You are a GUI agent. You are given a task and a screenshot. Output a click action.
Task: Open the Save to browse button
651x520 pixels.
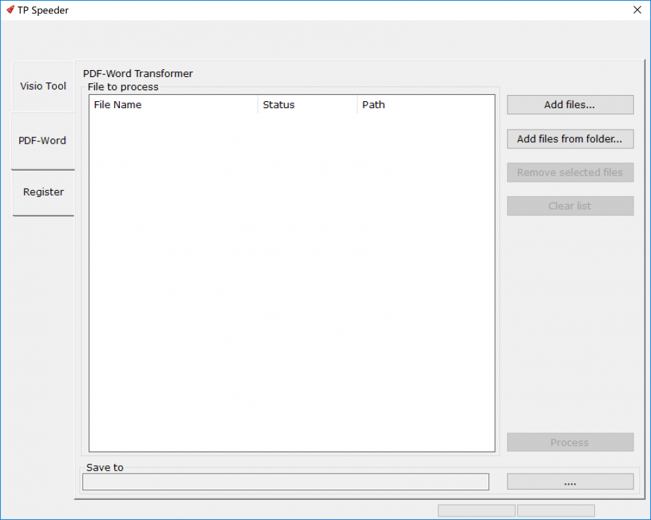pyautogui.click(x=570, y=481)
